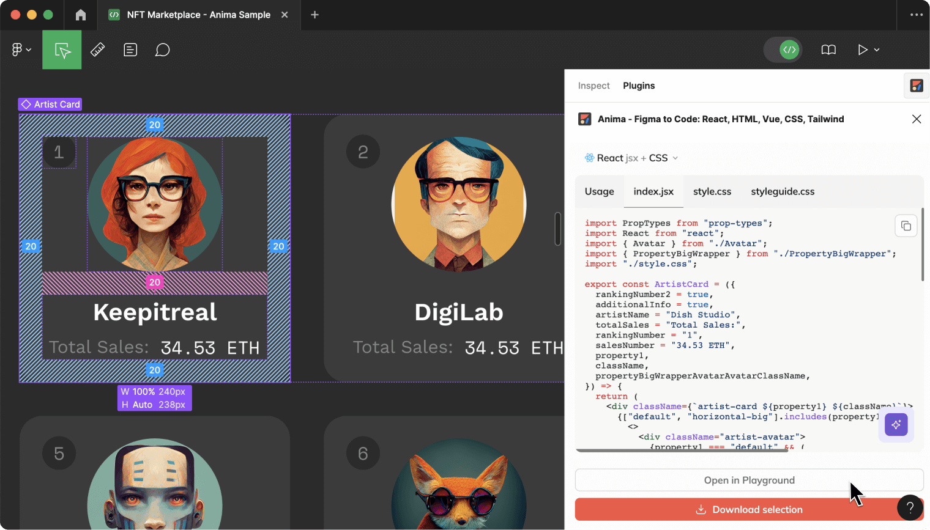Close the NFT Marketplace file tab

point(285,15)
